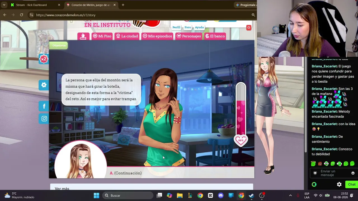This screenshot has height=201, width=358.
Task: Open Copilot from taskbar
Action: (x=169, y=195)
